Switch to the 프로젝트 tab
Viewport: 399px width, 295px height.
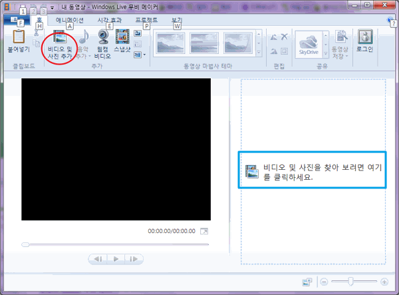pyautogui.click(x=146, y=20)
